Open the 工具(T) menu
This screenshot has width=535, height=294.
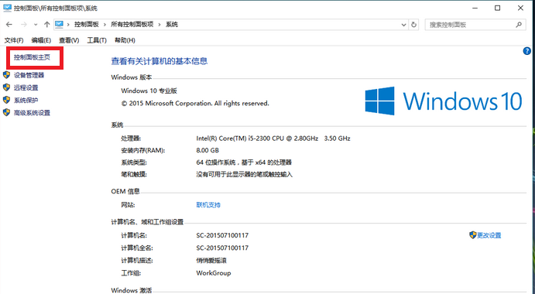(97, 40)
